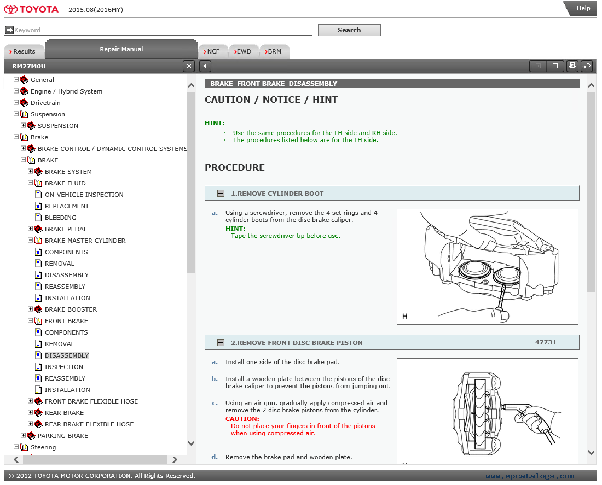
Task: Click content pane scroll-down arrow
Action: point(591,452)
